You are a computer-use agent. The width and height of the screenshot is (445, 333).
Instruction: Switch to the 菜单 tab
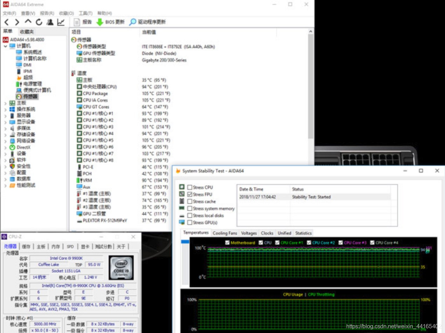[8, 31]
